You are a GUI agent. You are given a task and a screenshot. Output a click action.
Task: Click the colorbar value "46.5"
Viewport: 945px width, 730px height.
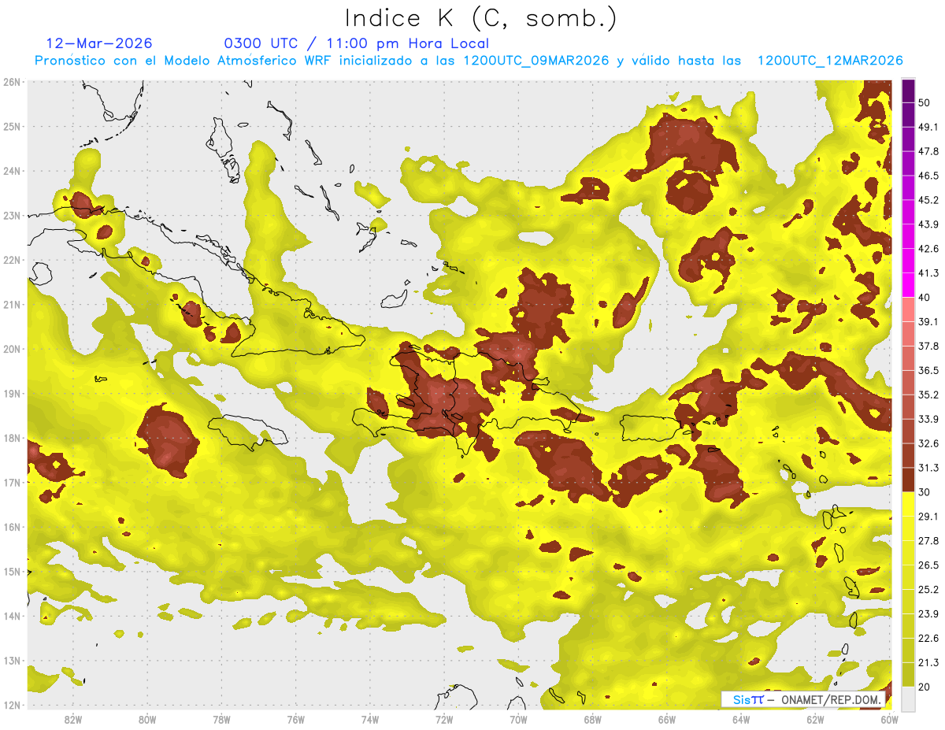[928, 176]
